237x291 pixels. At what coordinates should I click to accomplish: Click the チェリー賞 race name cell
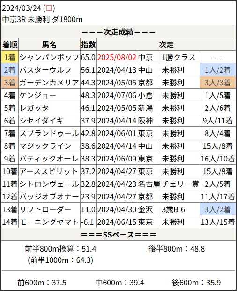(180, 184)
